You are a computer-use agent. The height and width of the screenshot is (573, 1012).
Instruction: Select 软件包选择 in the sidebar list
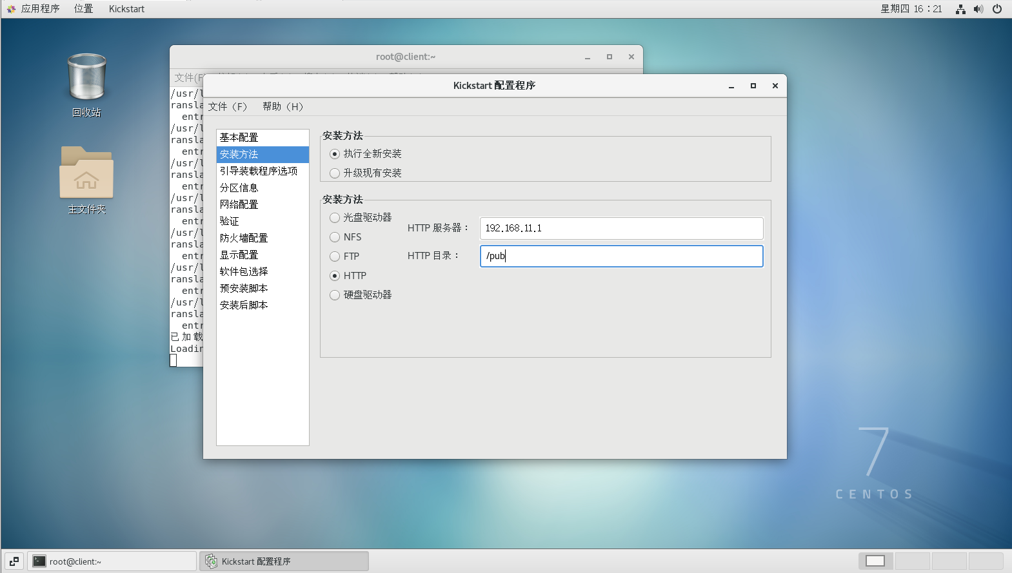263,271
